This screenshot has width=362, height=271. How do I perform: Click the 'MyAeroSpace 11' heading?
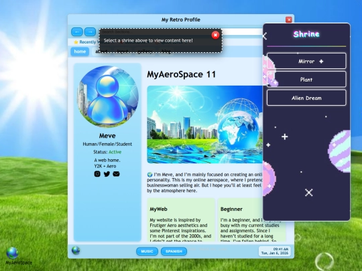(181, 74)
